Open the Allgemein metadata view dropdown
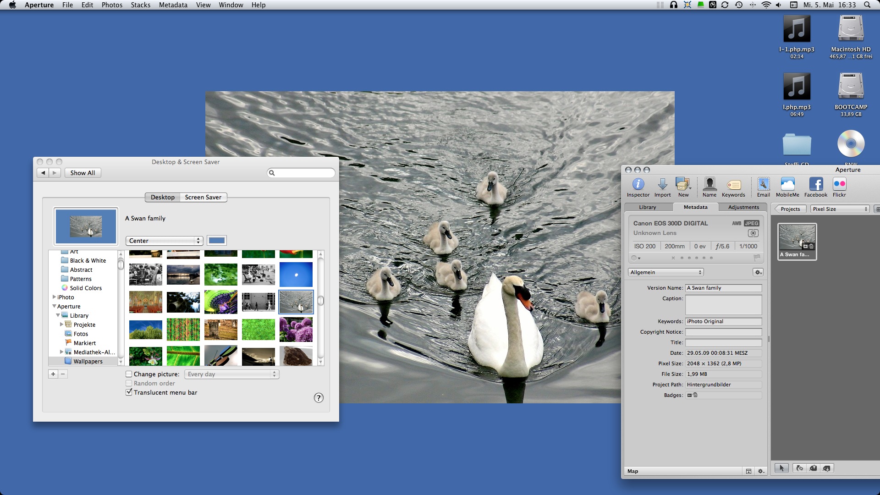The height and width of the screenshot is (495, 880). [x=666, y=272]
